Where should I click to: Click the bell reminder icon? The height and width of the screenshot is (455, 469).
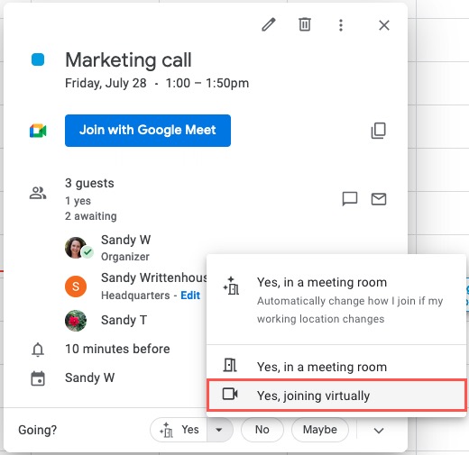[38, 350]
